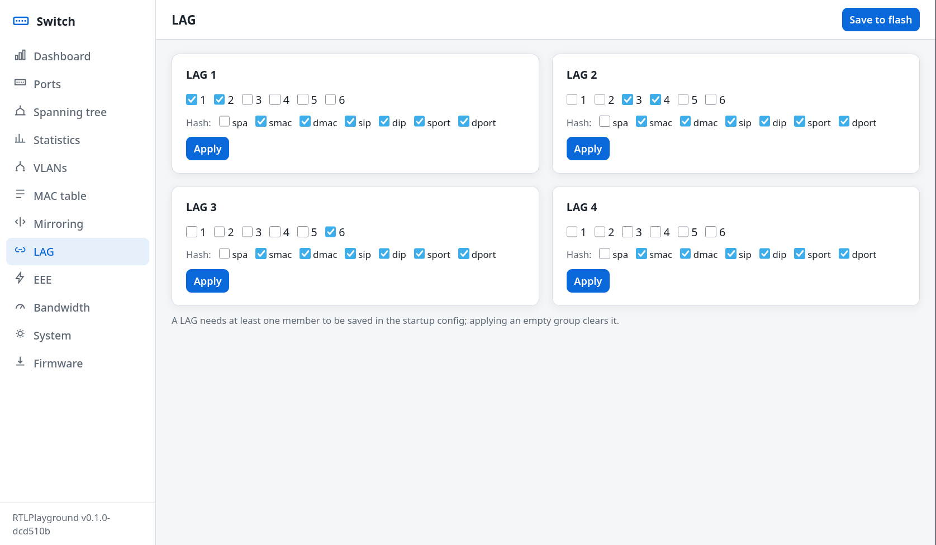Disable dport hash in LAG 4
The height and width of the screenshot is (545, 936).
844,254
